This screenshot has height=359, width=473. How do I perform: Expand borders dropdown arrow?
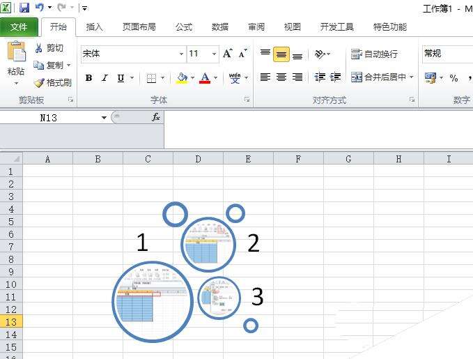(x=162, y=78)
